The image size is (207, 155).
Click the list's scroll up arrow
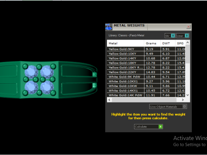pos(188,43)
